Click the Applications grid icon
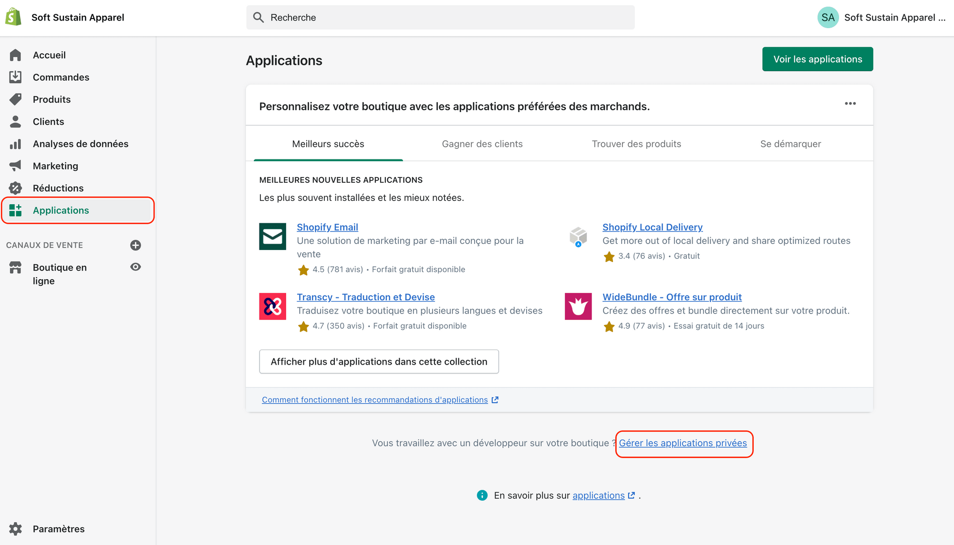The height and width of the screenshot is (545, 954). tap(15, 210)
